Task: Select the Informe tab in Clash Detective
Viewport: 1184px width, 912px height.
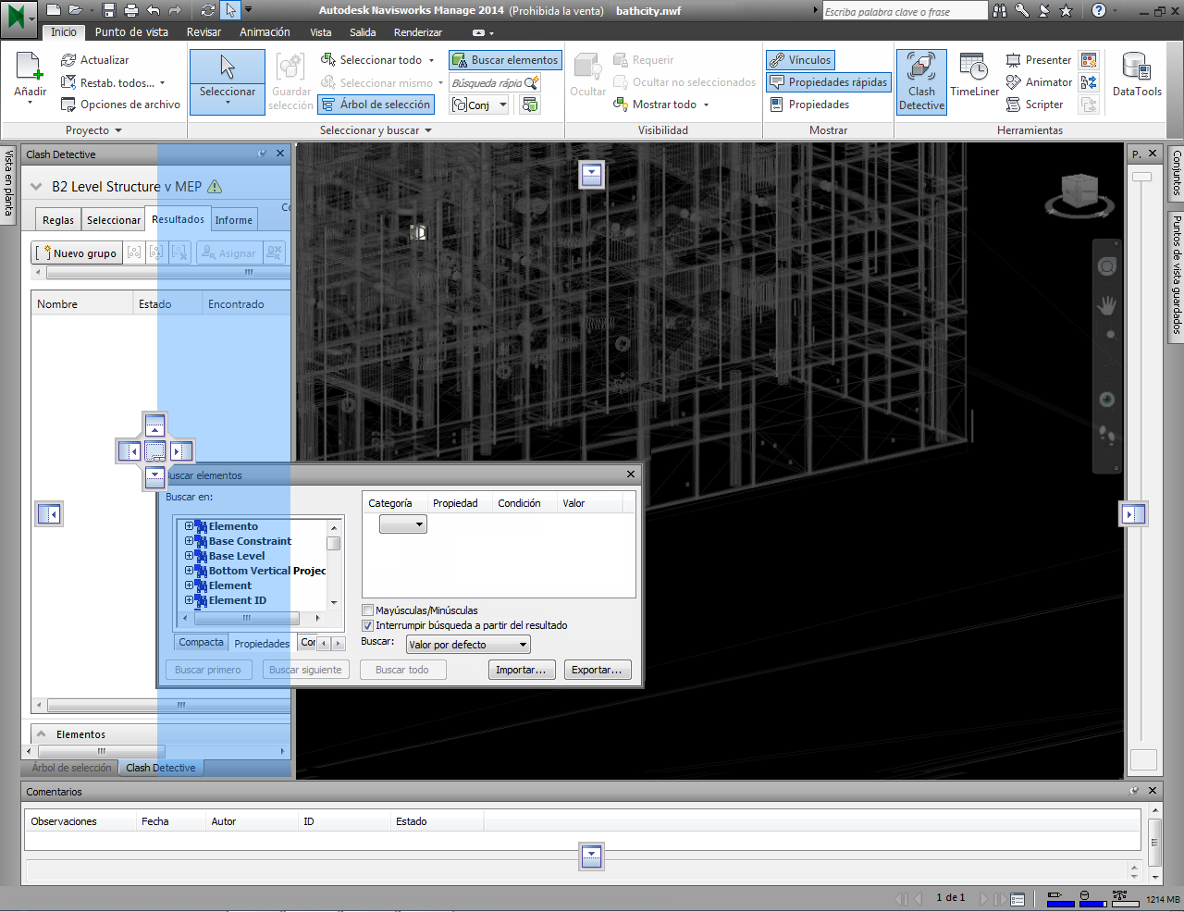Action: tap(233, 220)
